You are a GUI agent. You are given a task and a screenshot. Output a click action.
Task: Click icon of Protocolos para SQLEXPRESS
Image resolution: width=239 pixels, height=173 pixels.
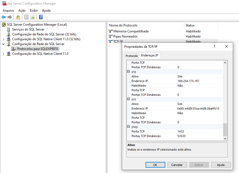tap(14, 49)
